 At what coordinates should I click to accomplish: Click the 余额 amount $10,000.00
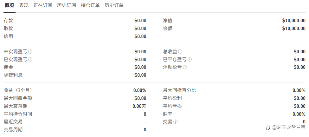pos(294,29)
